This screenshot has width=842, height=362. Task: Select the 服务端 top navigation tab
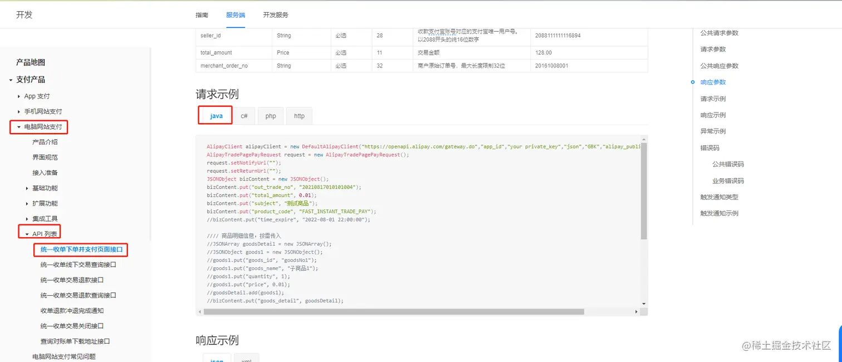click(x=236, y=15)
